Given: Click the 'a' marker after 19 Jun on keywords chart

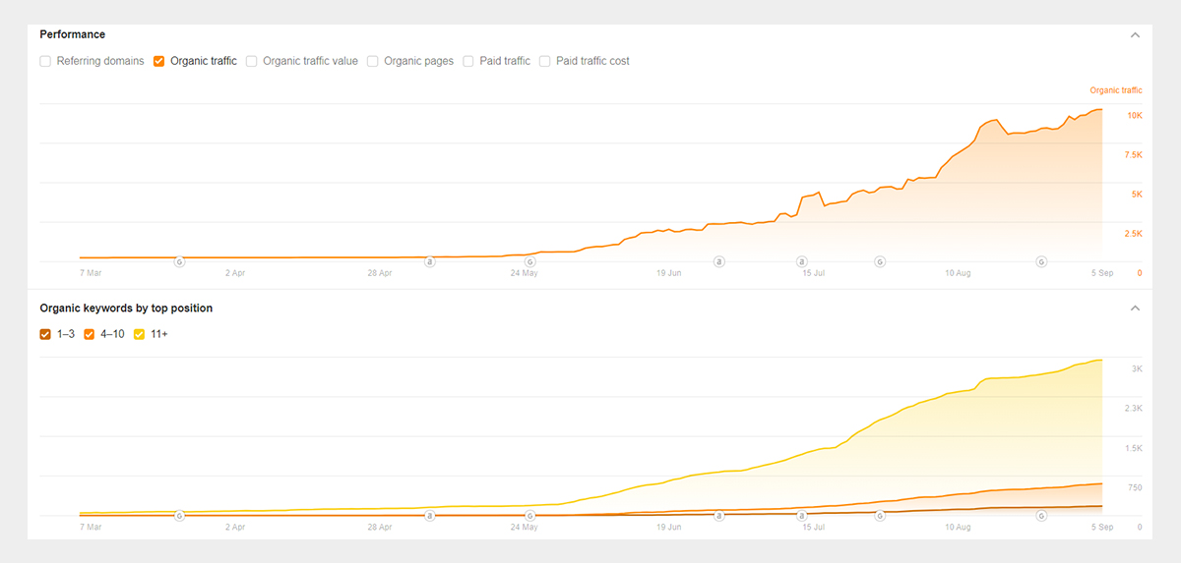Looking at the screenshot, I should (719, 515).
